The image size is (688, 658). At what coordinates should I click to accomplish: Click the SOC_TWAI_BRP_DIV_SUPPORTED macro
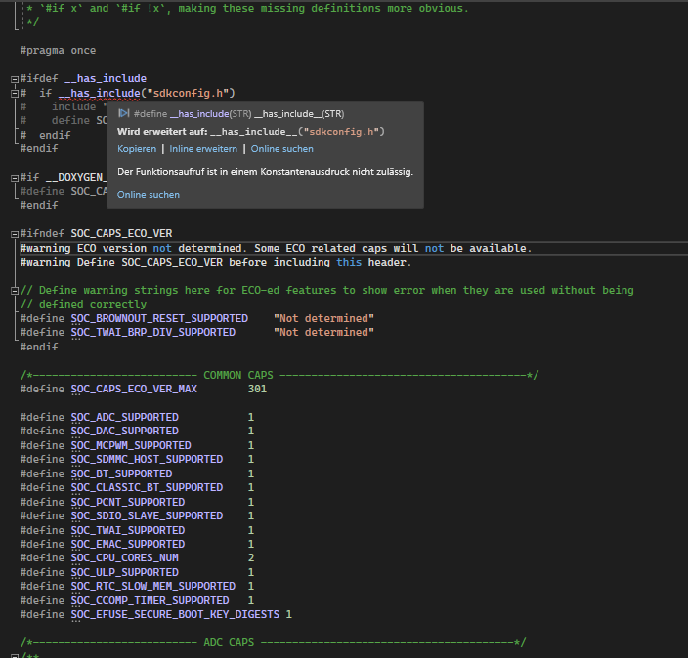pos(153,332)
